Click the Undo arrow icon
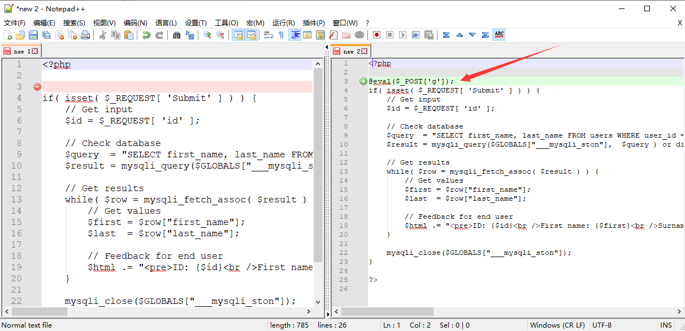The width and height of the screenshot is (685, 331). click(146, 35)
